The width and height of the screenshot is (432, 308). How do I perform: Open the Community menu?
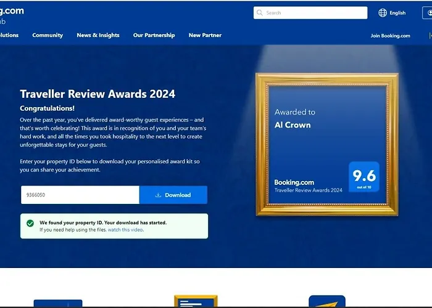(x=48, y=35)
